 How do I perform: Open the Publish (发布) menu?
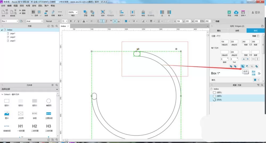pos(34,6)
